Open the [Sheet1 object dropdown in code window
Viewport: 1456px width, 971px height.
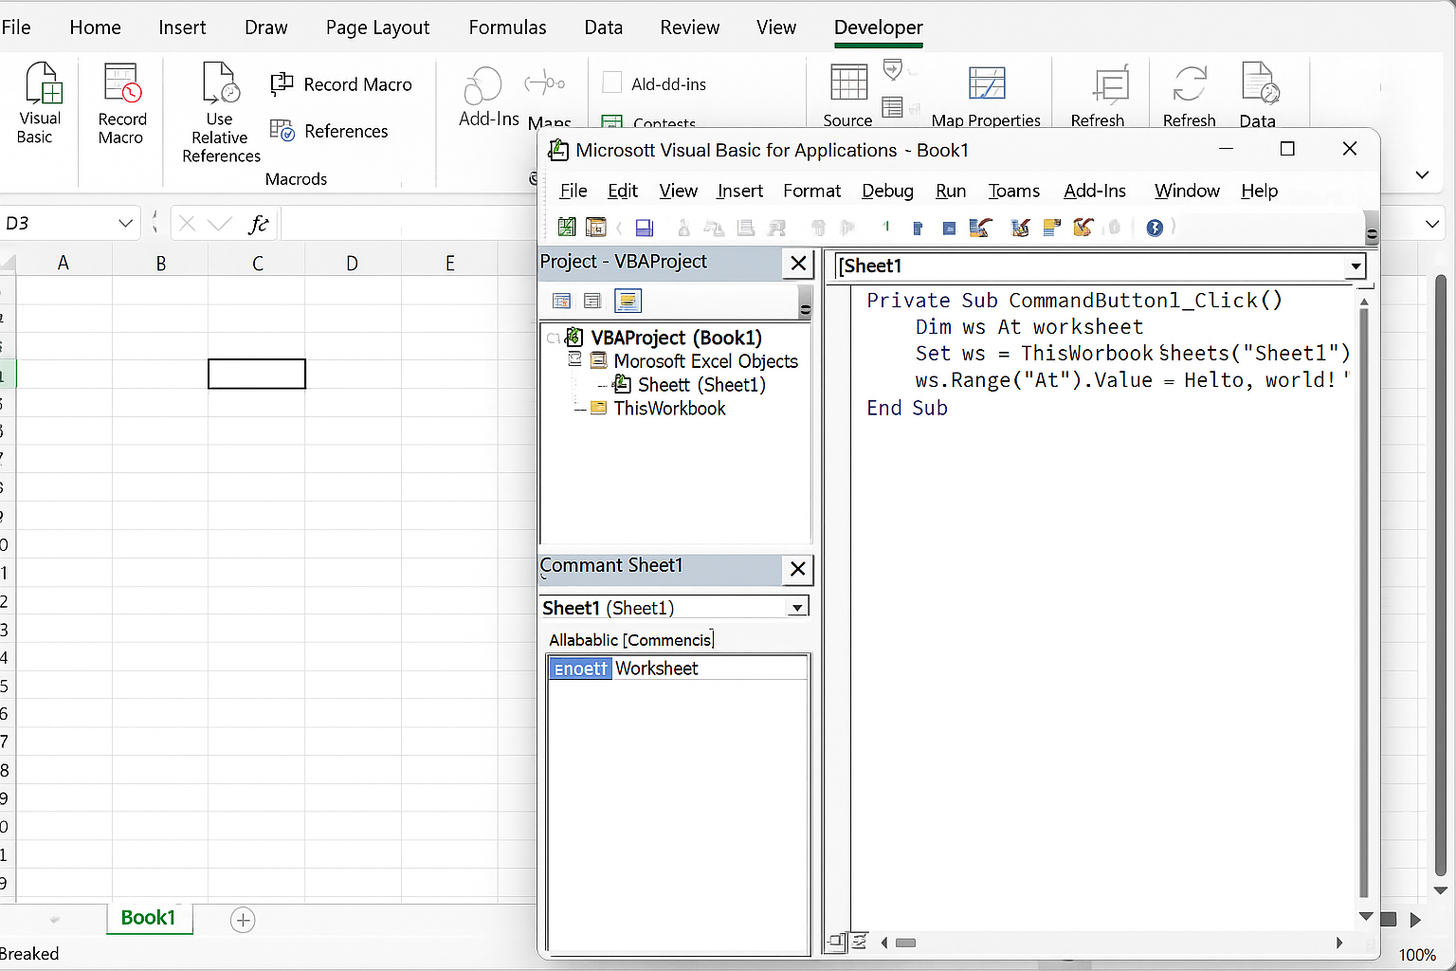(x=1356, y=266)
